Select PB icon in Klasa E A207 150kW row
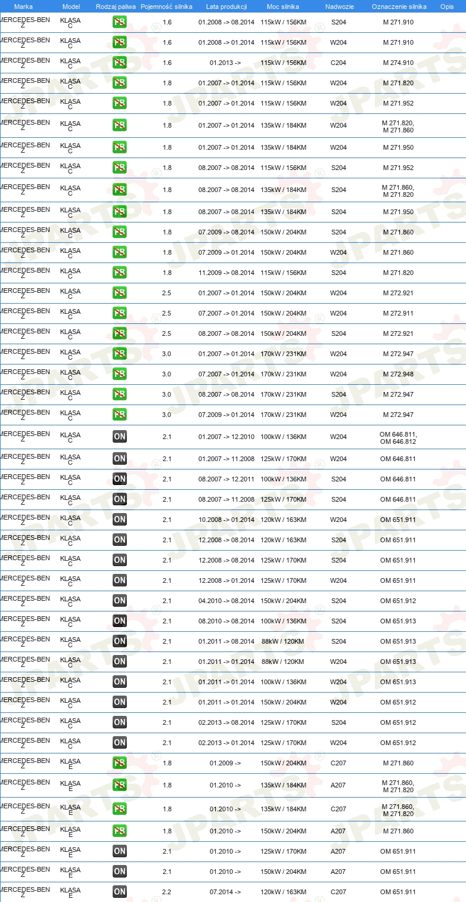 pos(120,831)
